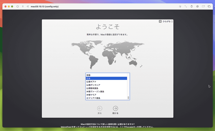
Task: Click the green full screen button
Action: point(12,6)
